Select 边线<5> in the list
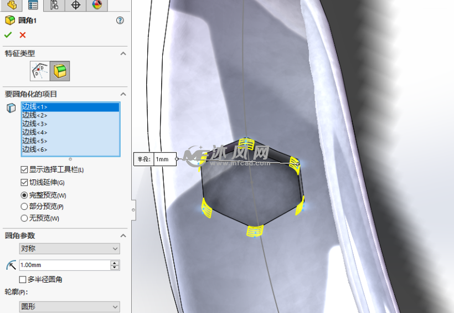The width and height of the screenshot is (454, 313). 70,141
